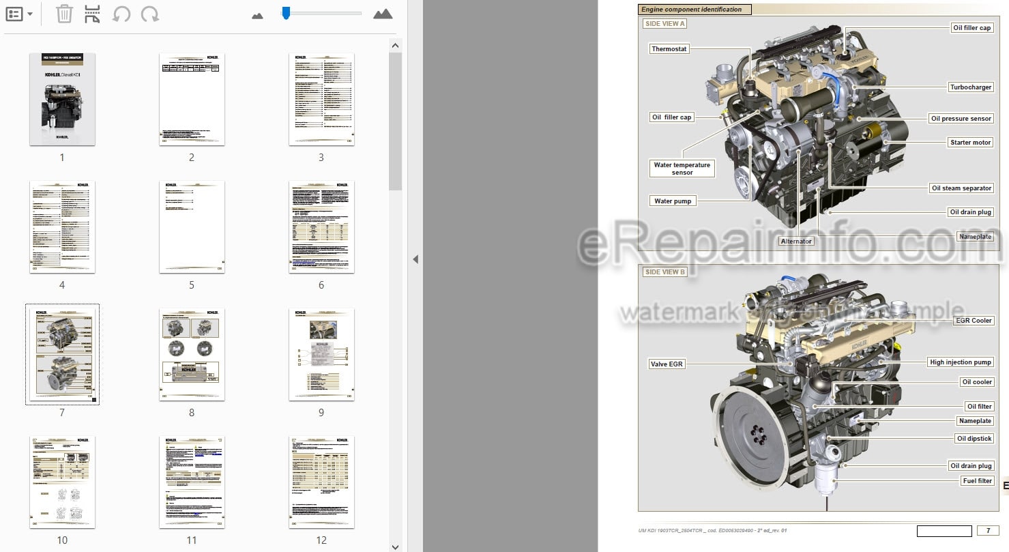
Task: Click the 'Fuel filter' callout label
Action: 977,481
